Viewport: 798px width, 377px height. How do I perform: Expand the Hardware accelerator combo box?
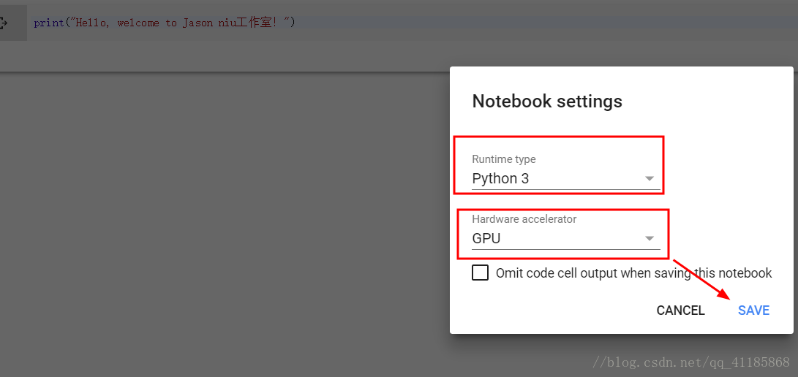(565, 238)
